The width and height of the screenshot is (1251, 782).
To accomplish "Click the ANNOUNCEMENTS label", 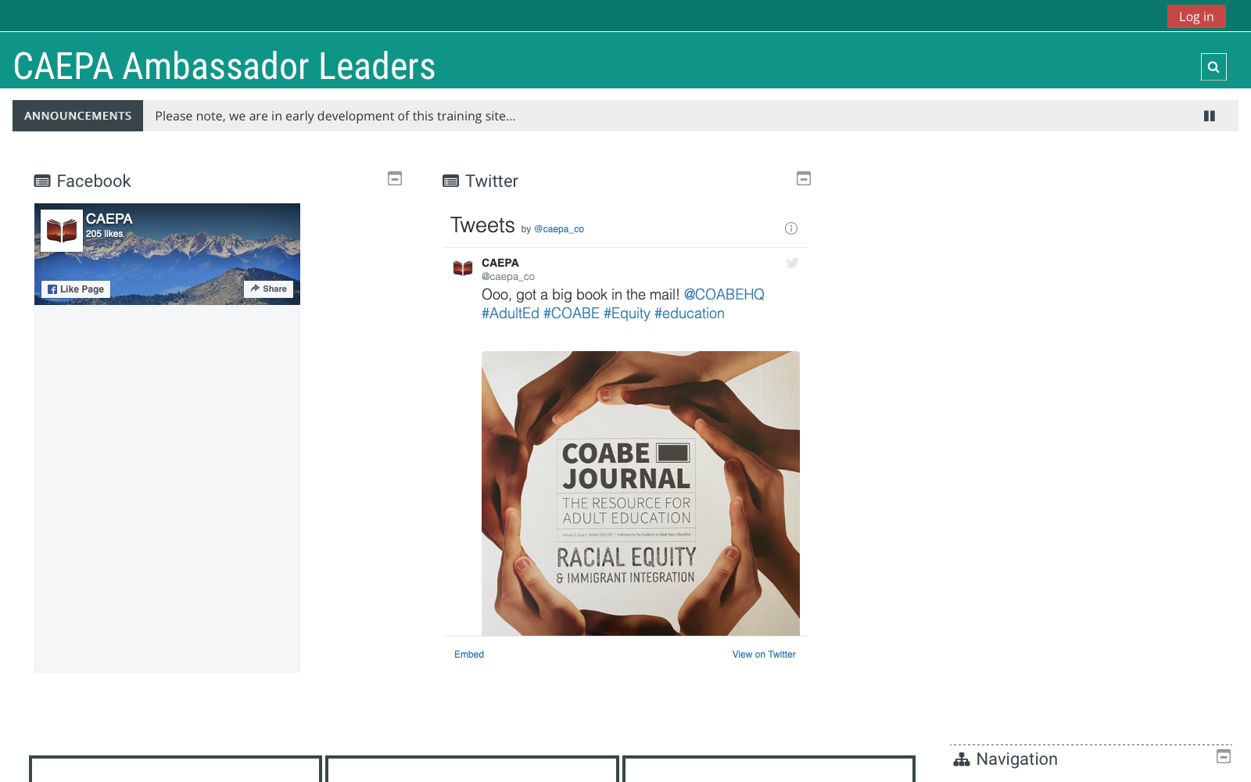I will [x=77, y=116].
